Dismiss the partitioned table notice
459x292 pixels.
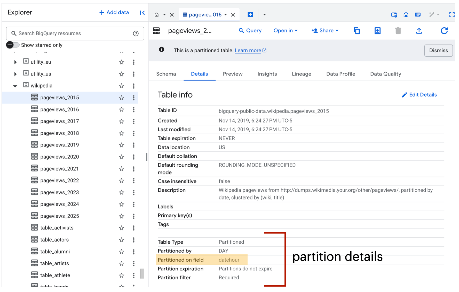(438, 50)
